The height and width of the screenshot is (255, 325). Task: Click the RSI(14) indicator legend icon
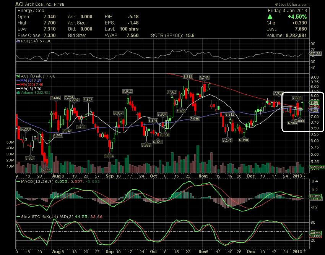point(18,41)
